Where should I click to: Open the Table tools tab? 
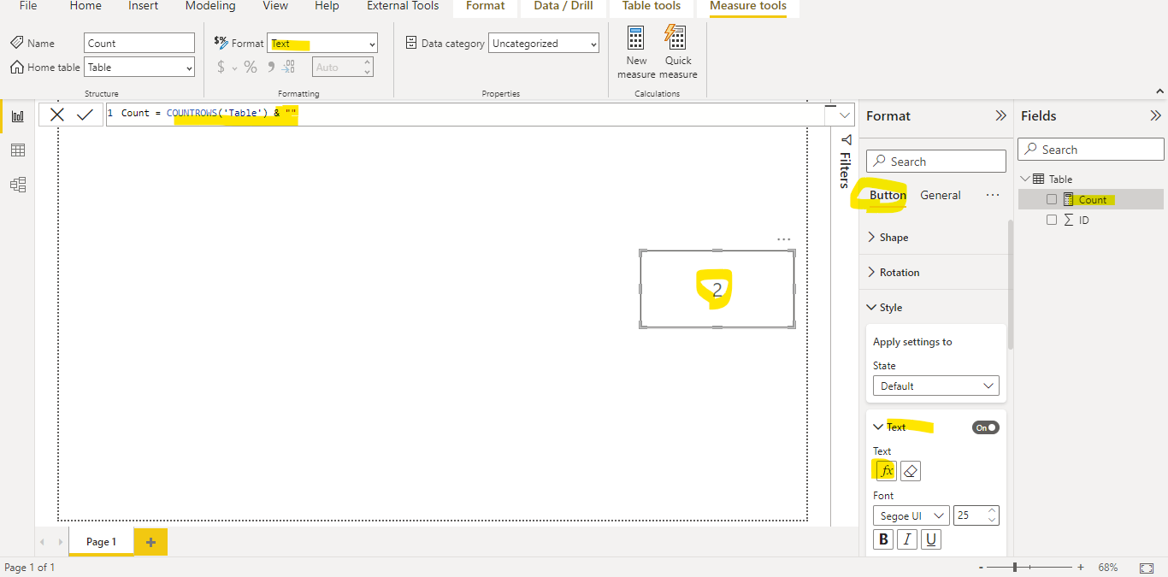pyautogui.click(x=652, y=6)
